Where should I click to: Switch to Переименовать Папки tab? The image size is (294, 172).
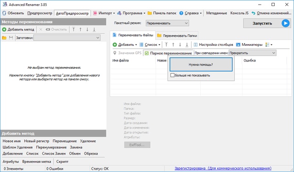[177, 36]
